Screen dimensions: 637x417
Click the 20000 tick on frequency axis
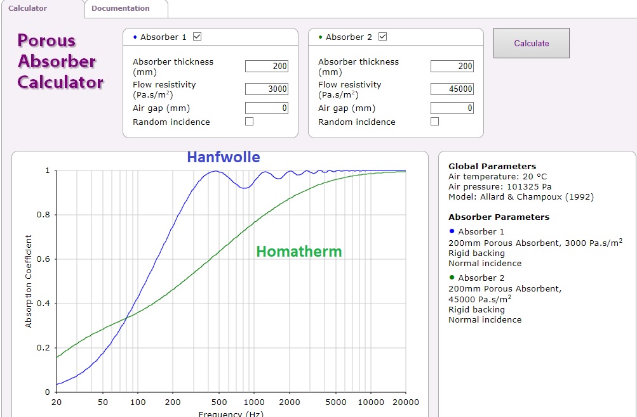click(405, 402)
